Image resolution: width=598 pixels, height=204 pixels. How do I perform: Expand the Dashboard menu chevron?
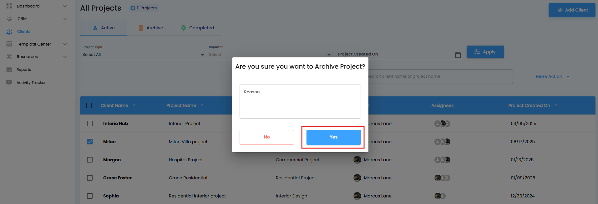pos(65,6)
